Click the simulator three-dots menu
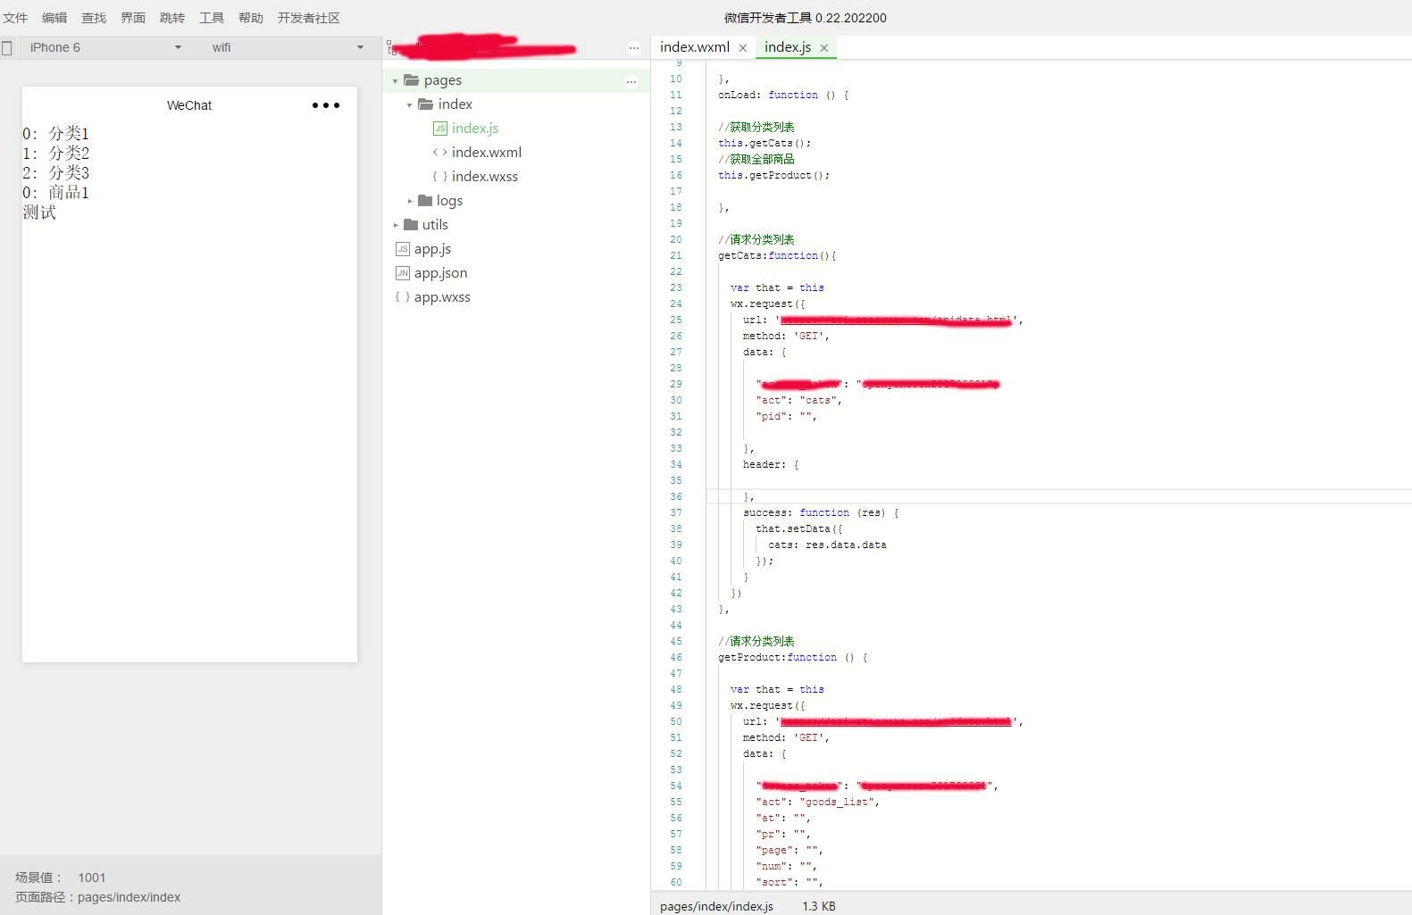The height and width of the screenshot is (915, 1412). tap(326, 105)
